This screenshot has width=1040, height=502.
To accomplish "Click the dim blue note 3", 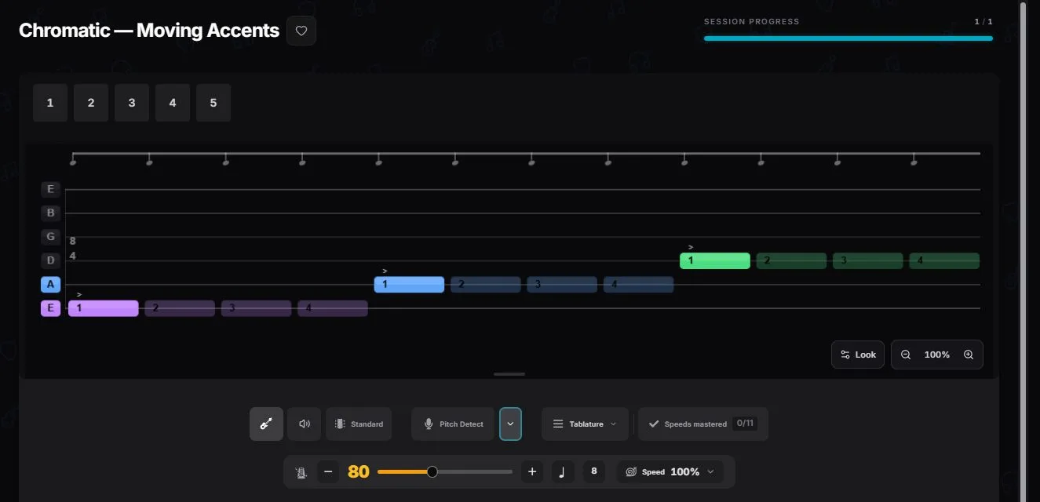I will point(562,284).
